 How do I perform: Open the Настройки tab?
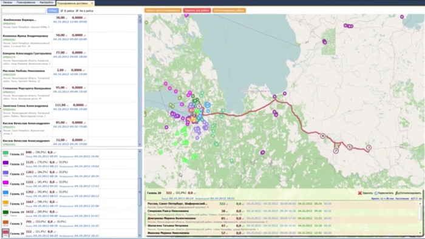[x=46, y=2]
